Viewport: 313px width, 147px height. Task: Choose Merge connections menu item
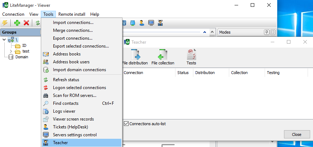pyautogui.click(x=82, y=30)
